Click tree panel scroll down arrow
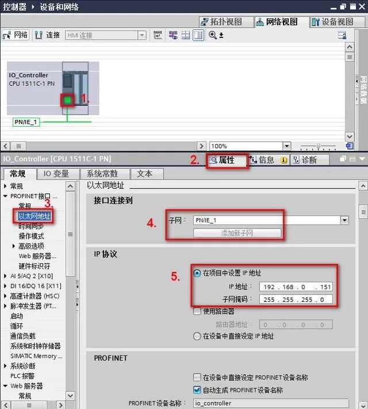The image size is (368, 409). 70,396
